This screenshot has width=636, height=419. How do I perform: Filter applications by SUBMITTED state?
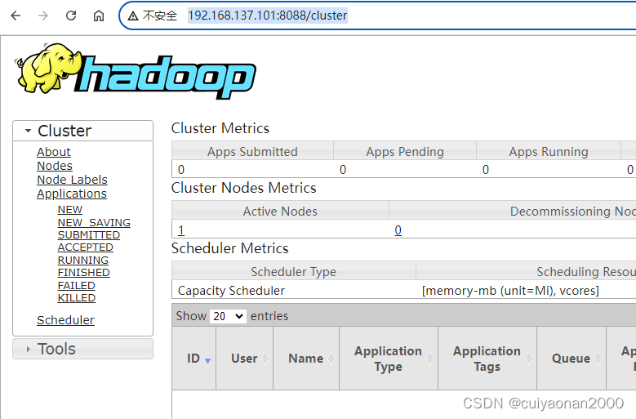point(88,235)
